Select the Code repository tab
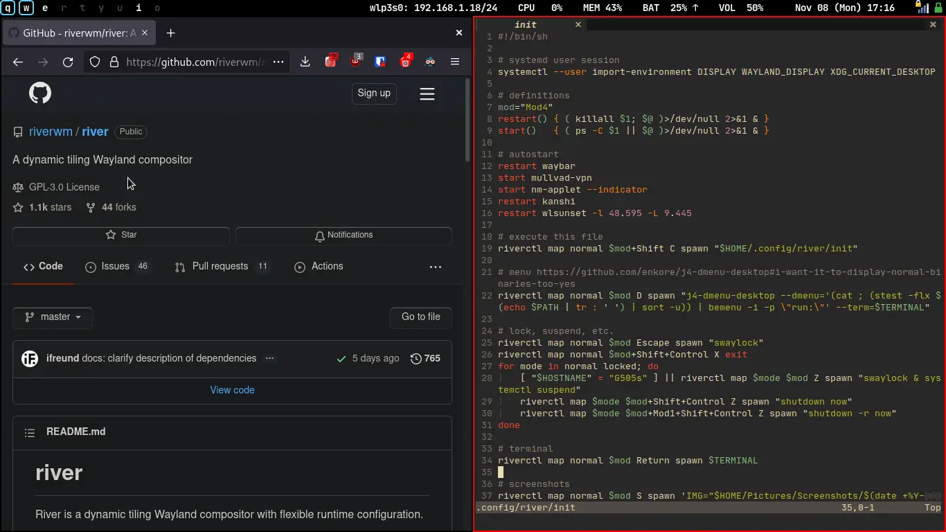946x532 pixels. coord(43,267)
